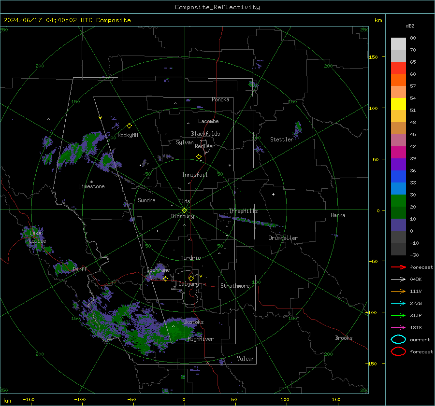Click the Stettler label

282,140
